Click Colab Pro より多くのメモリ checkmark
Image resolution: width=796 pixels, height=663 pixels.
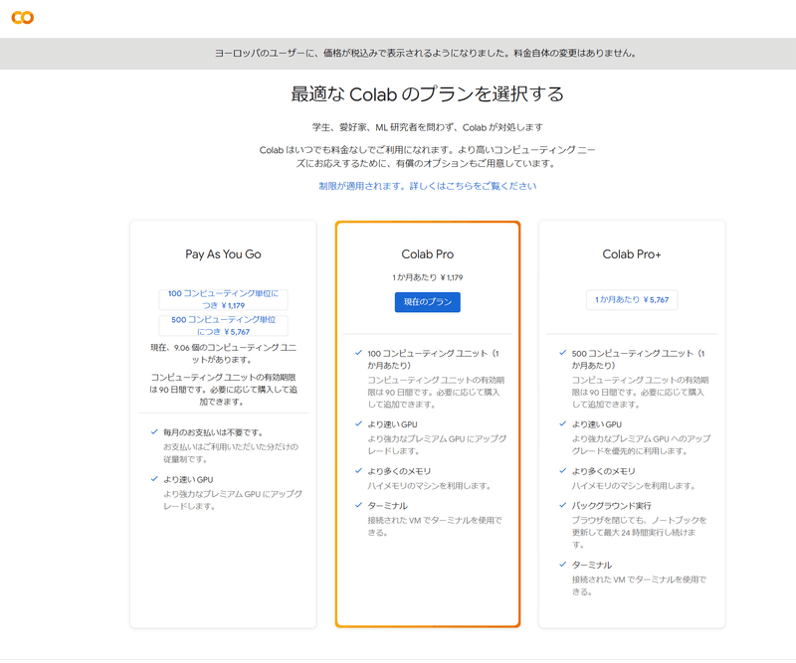[358, 471]
